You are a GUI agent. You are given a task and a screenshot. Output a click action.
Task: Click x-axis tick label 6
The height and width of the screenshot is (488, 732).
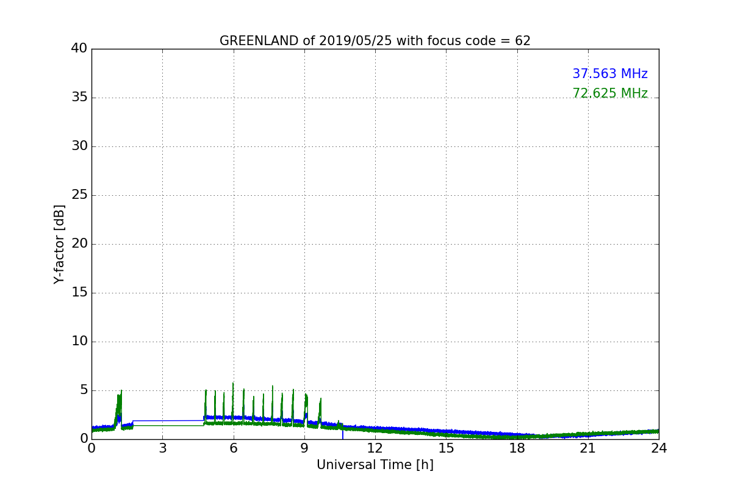pos(233,448)
